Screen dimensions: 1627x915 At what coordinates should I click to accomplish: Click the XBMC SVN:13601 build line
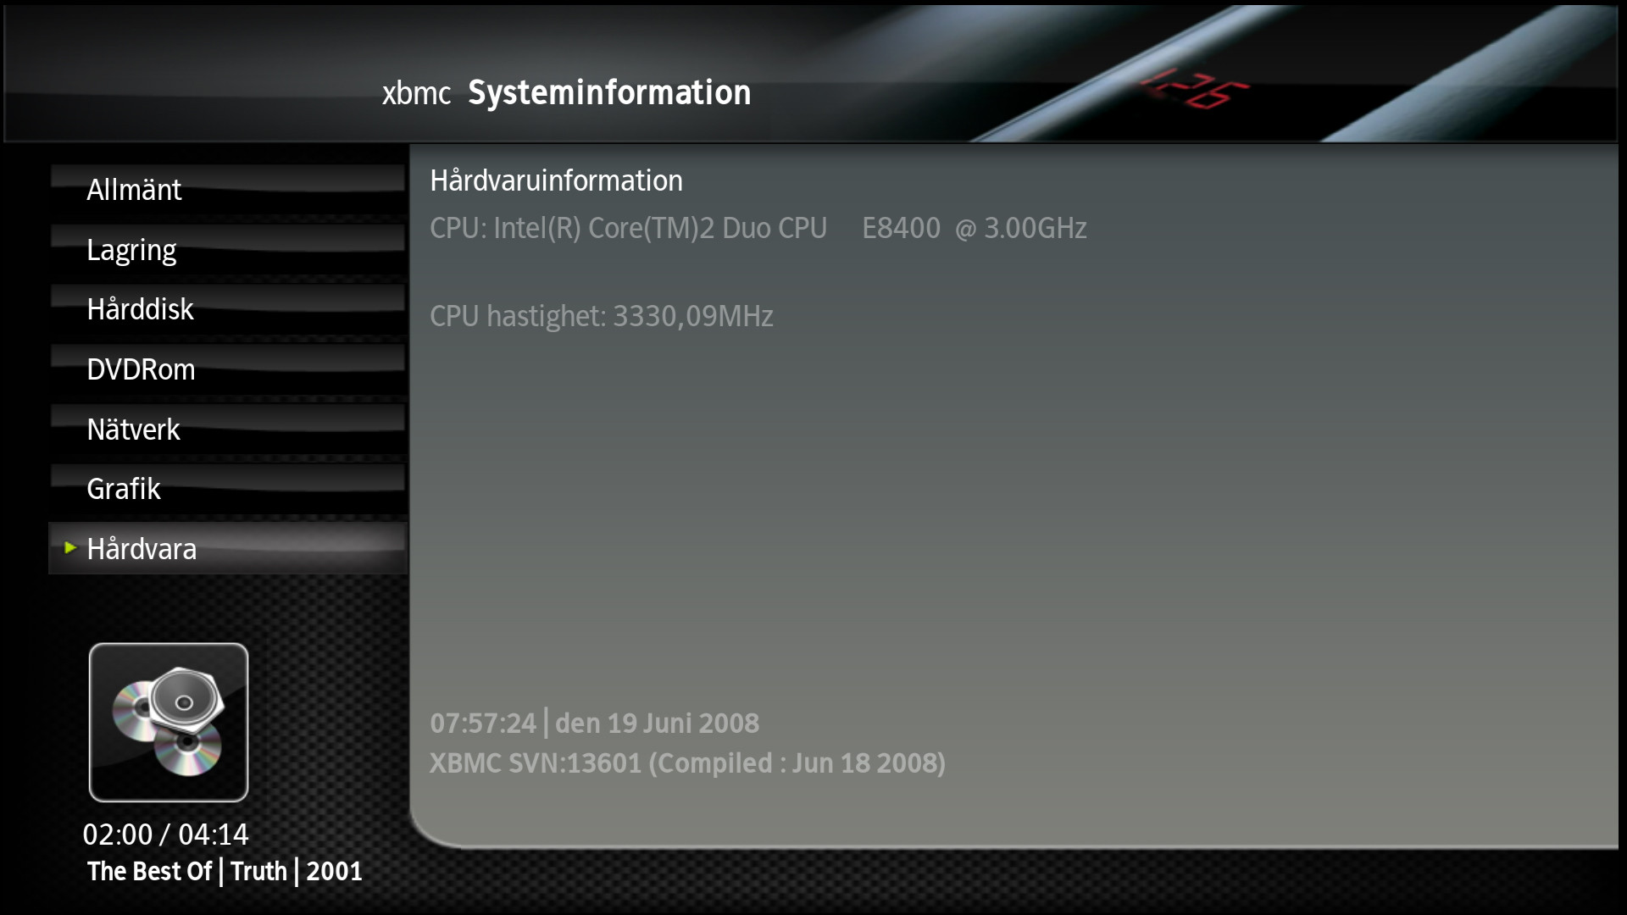tap(687, 762)
